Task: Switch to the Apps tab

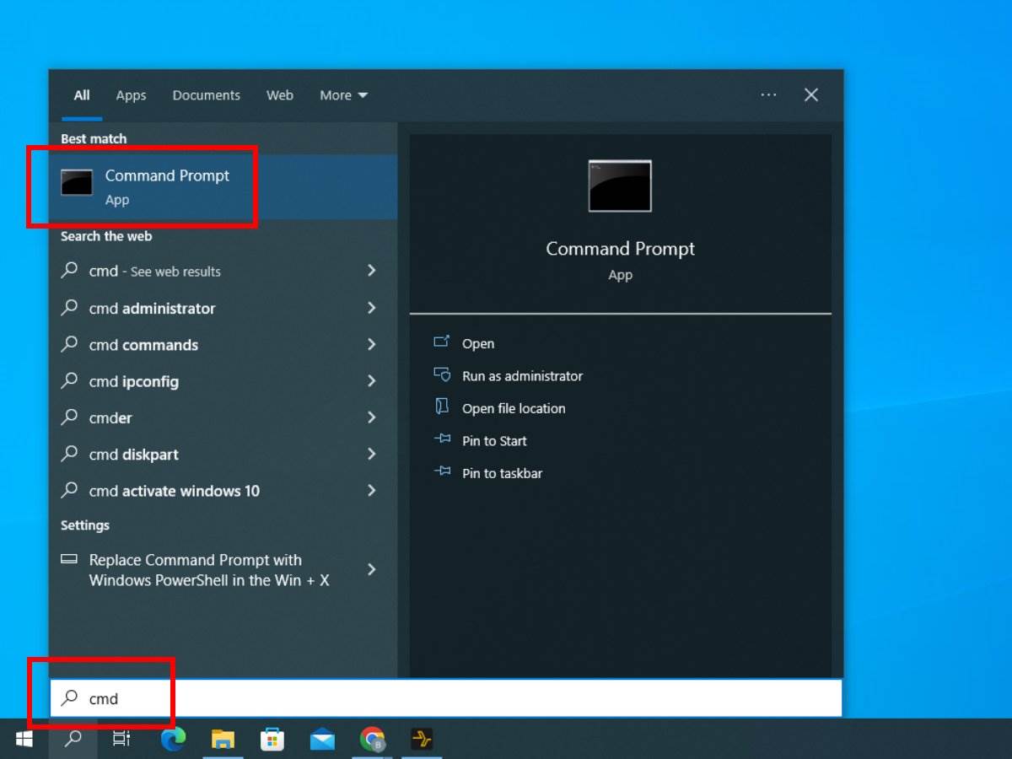Action: click(131, 95)
